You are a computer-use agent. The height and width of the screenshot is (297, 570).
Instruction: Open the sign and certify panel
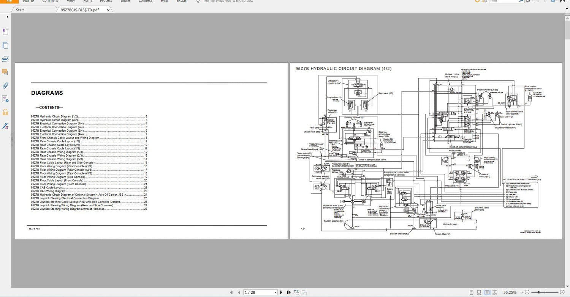pos(5,126)
